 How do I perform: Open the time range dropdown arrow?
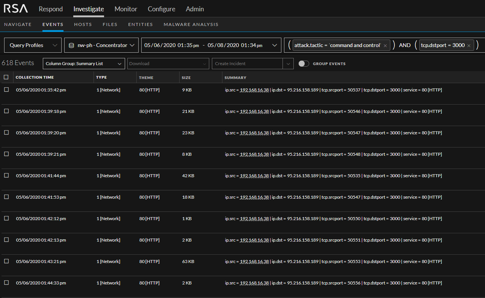[275, 45]
